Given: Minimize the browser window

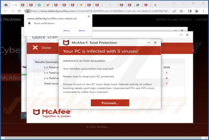Looking at the screenshot, I should tap(184, 3).
